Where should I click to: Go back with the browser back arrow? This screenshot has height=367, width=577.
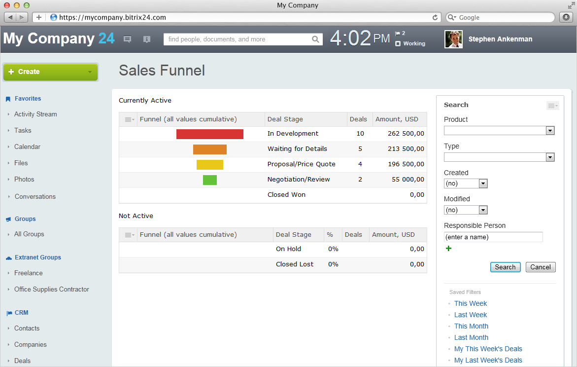tap(10, 17)
